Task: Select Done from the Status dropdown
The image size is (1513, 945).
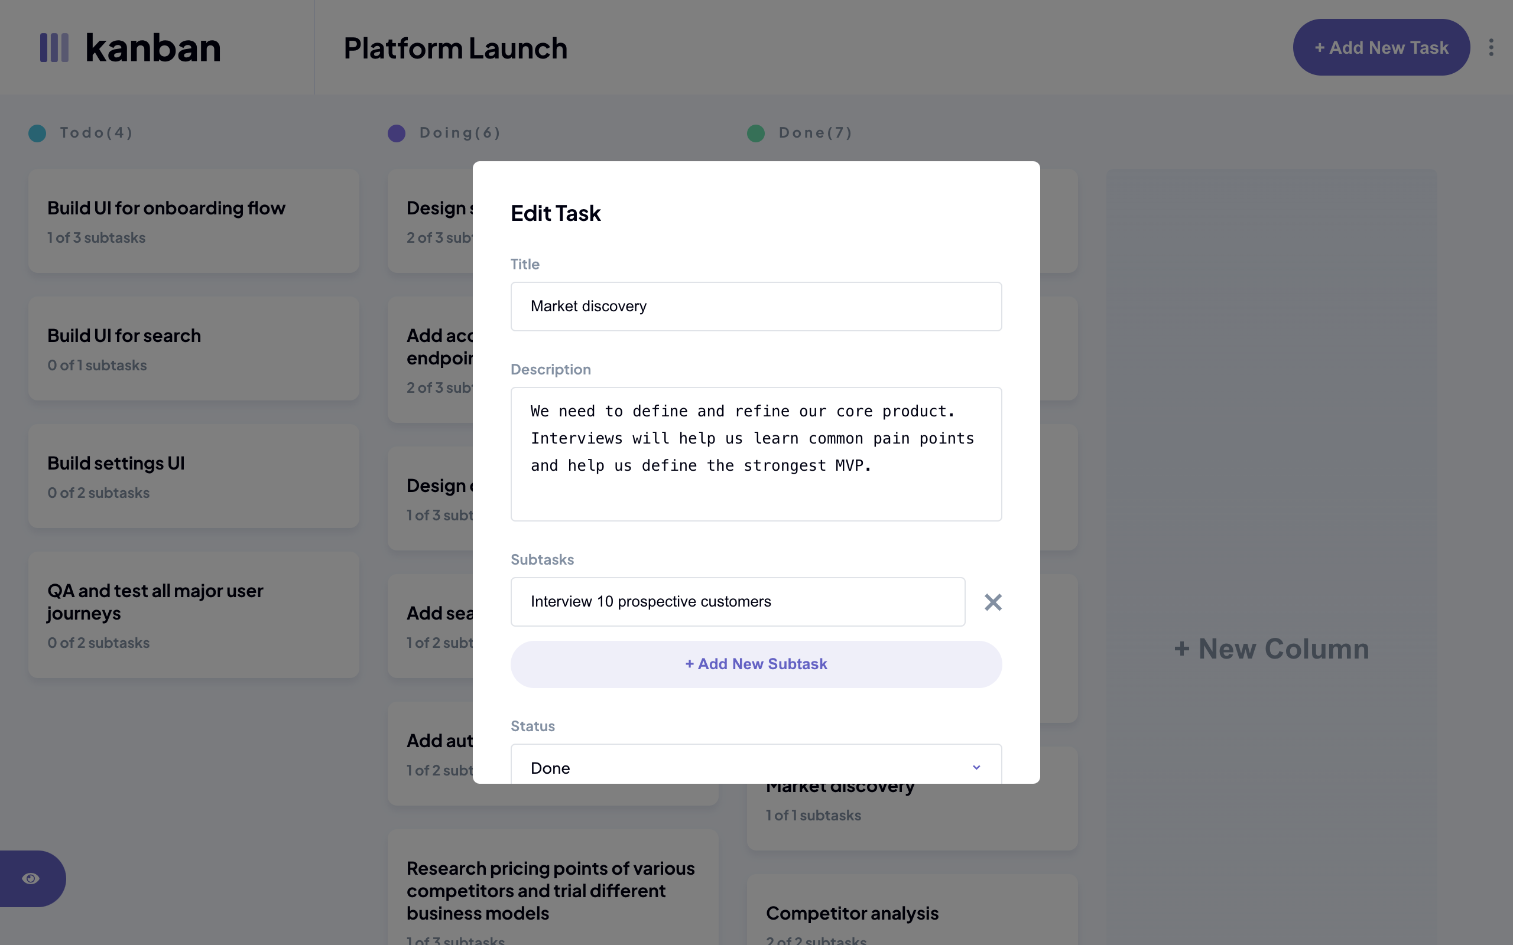Action: [x=756, y=768]
